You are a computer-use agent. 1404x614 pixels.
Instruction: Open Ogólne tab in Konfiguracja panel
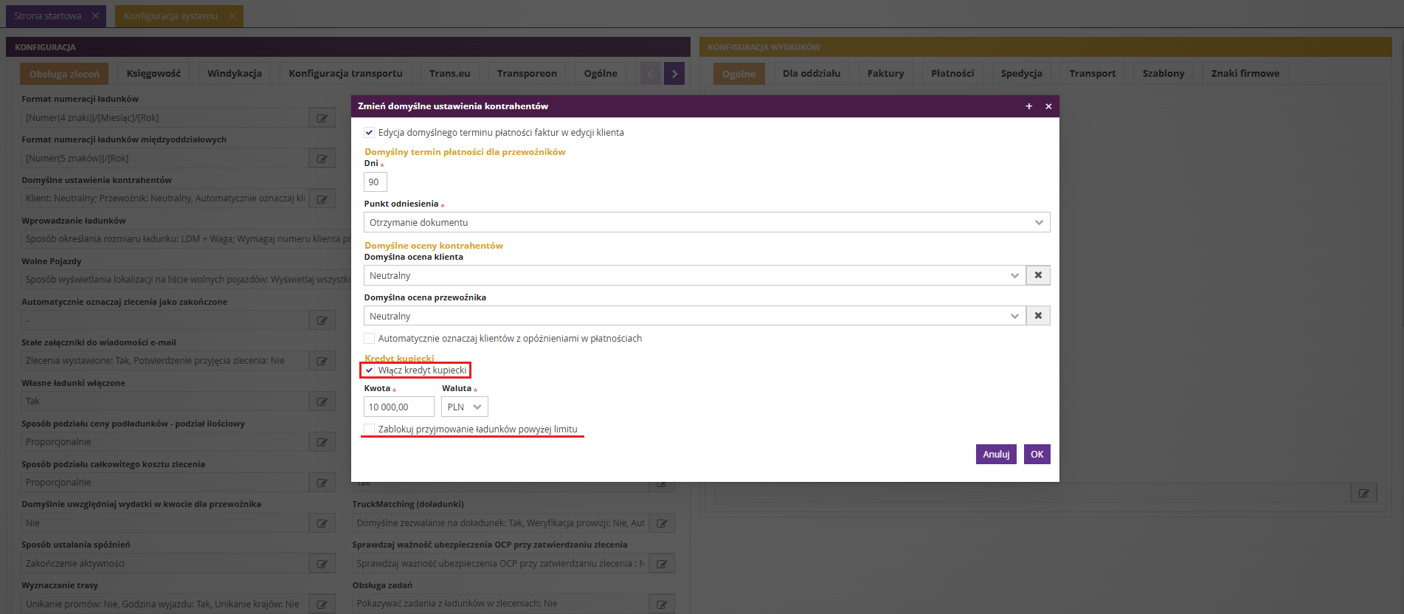click(x=601, y=74)
